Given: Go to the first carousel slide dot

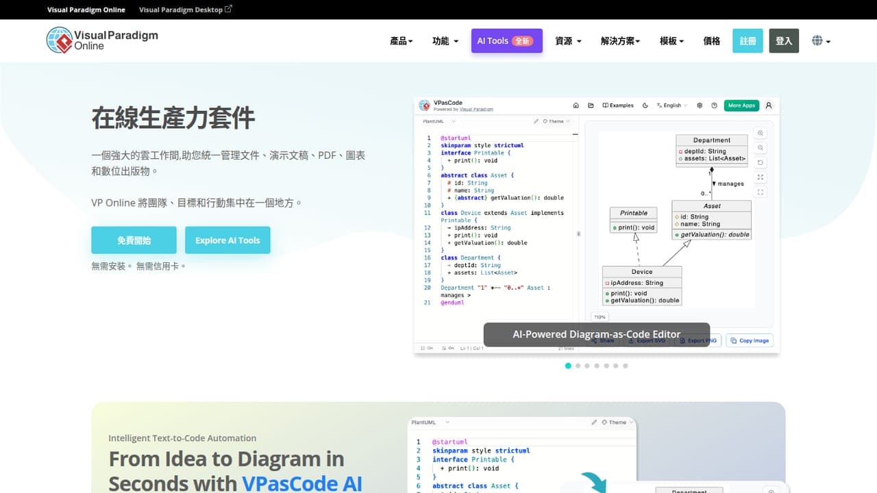Looking at the screenshot, I should coord(568,366).
